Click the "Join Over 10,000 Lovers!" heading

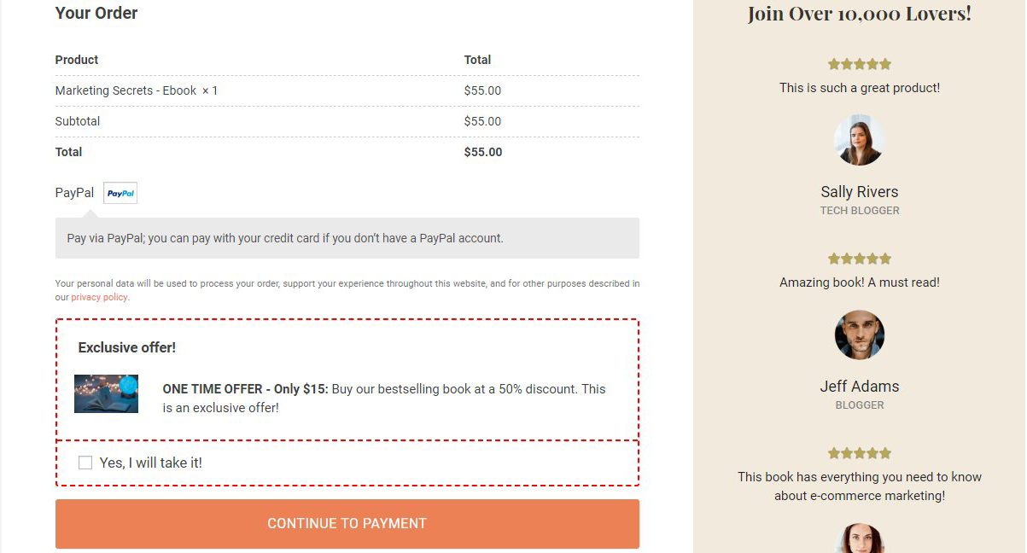(x=859, y=14)
